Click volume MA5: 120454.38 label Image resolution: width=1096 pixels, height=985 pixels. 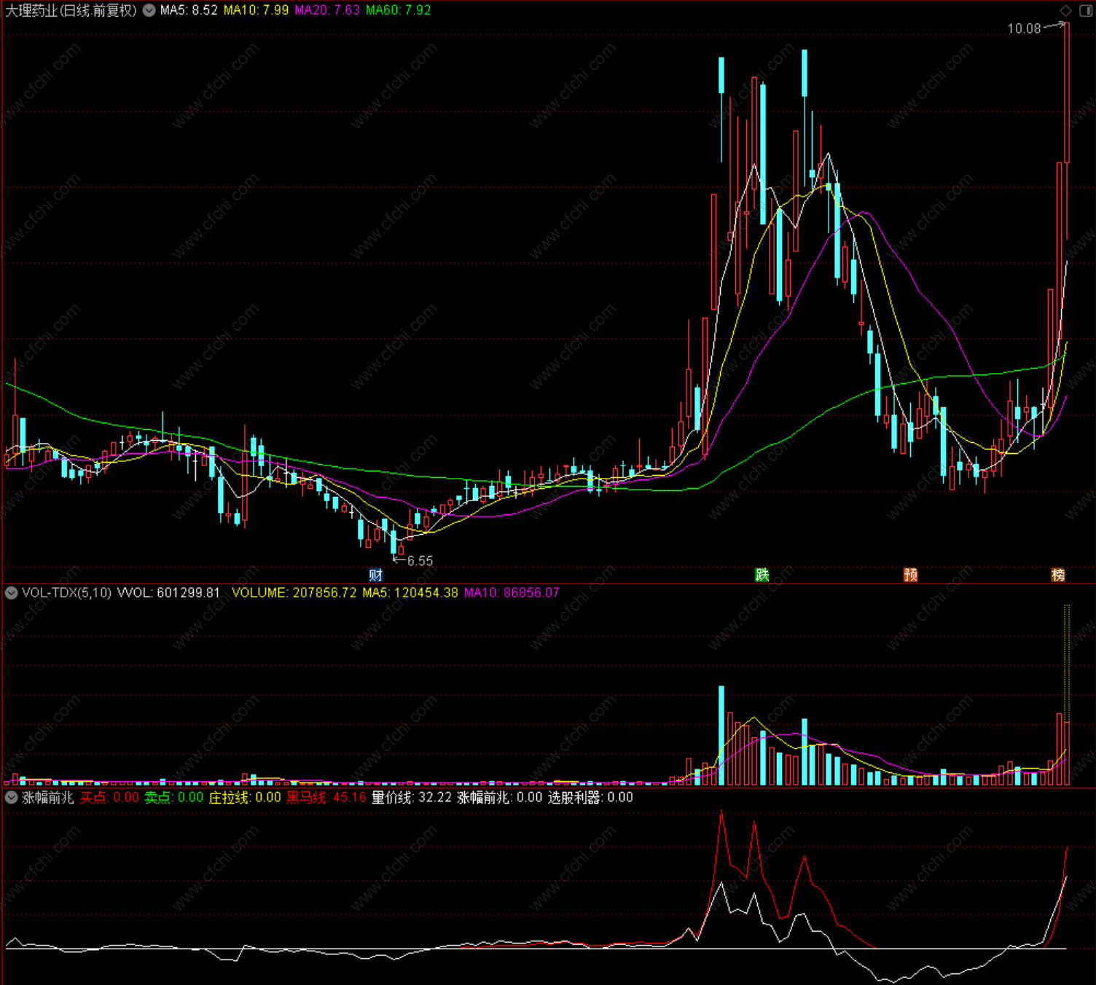(x=410, y=593)
